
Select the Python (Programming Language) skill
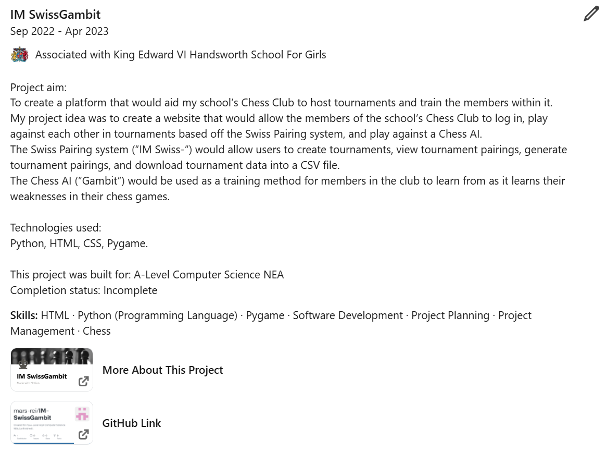coord(158,315)
